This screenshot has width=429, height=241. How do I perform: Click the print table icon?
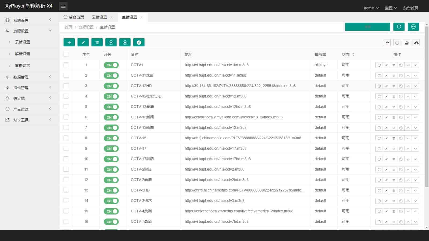tap(397, 43)
